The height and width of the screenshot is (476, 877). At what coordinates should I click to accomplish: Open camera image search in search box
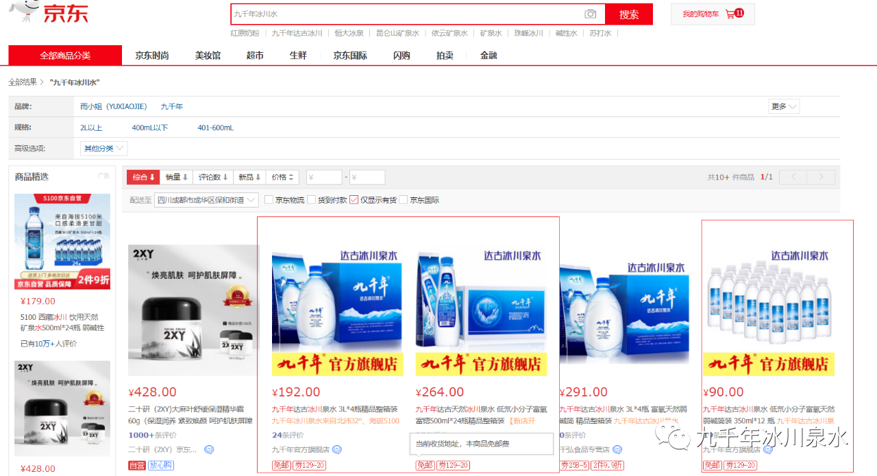(590, 14)
